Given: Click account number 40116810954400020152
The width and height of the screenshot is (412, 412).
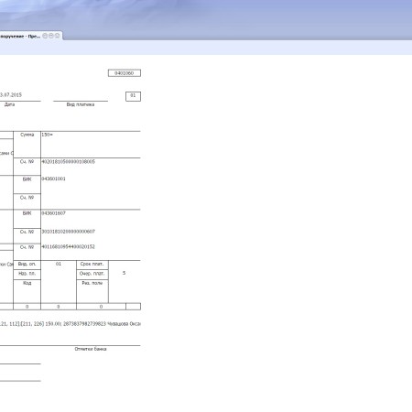Looking at the screenshot, I should click(x=68, y=246).
